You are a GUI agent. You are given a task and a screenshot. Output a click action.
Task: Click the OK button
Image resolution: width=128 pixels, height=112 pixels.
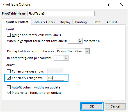pos(92,106)
